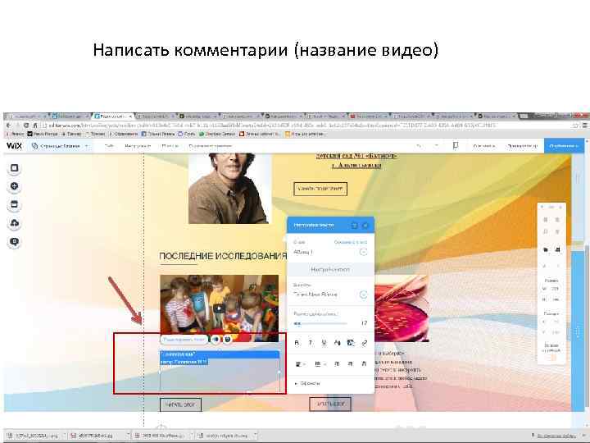Viewport: 590px width, 443px height.
Task: Open the pages dropdown in Wix top bar
Action: [61, 146]
